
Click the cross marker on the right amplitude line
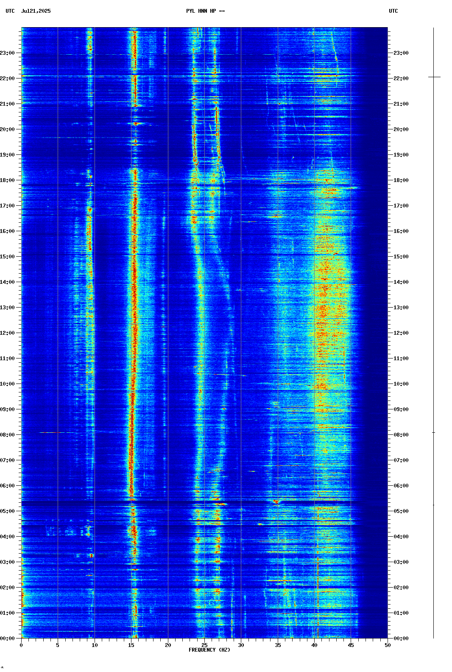click(434, 77)
